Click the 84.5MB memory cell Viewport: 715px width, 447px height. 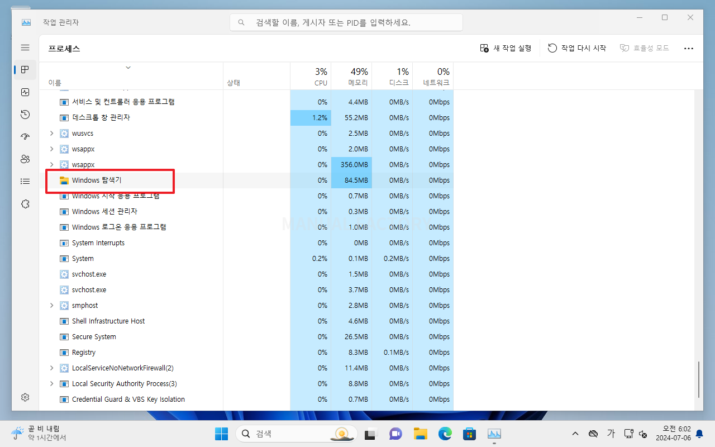point(351,180)
